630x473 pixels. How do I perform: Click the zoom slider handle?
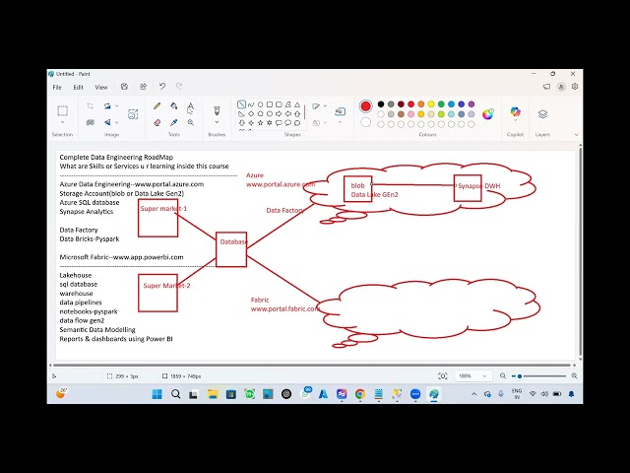520,376
